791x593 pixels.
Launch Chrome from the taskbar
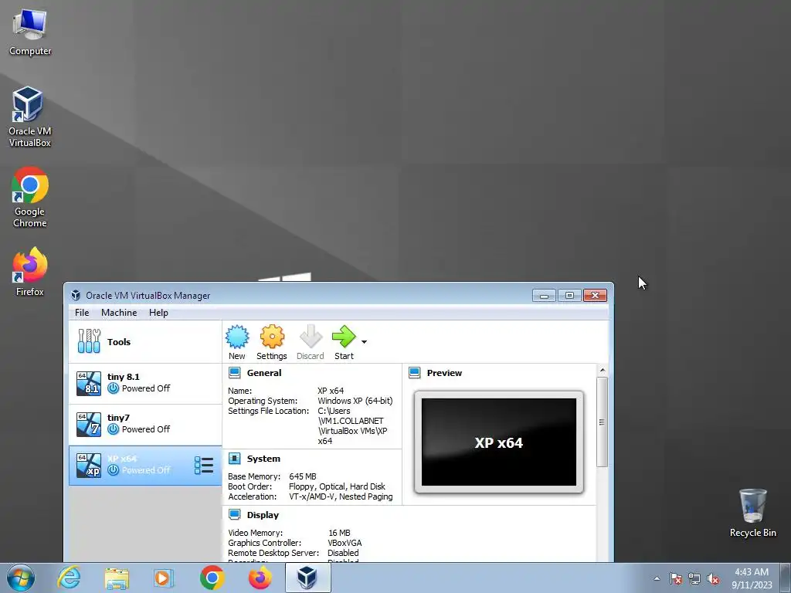[x=212, y=578]
